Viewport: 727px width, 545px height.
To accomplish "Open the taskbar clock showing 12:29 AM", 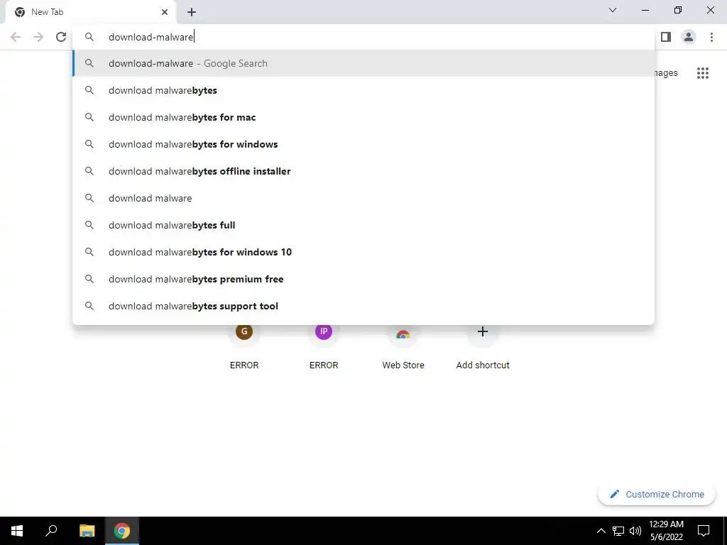I will coord(666,531).
